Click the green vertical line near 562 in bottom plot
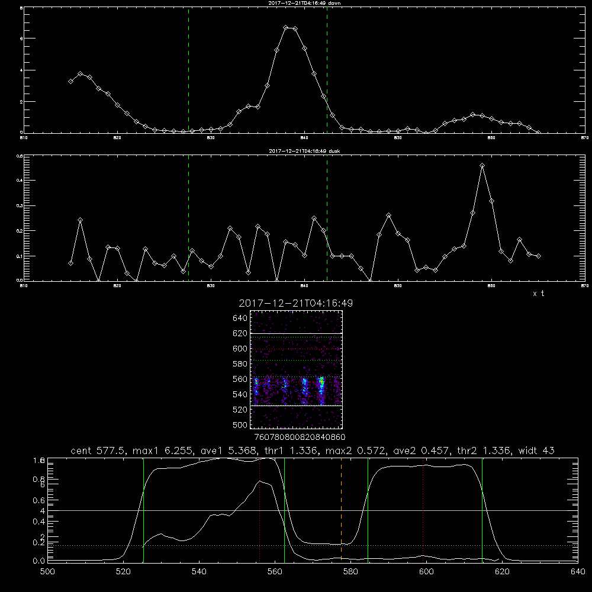Screen dimensions: 592x592 [284, 510]
